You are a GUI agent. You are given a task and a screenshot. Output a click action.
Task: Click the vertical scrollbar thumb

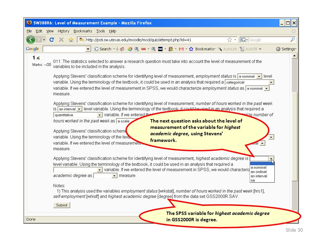pos(294,137)
